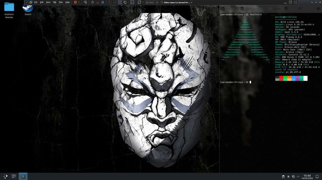Expand the power options dropdown arrow
The image size is (322, 180).
pyautogui.click(x=79, y=2)
